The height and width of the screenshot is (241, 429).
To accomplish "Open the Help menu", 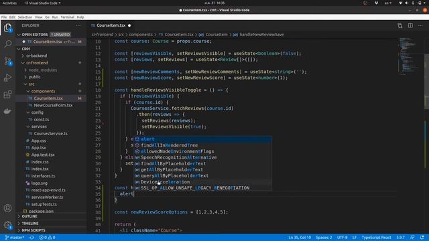I will [80, 17].
